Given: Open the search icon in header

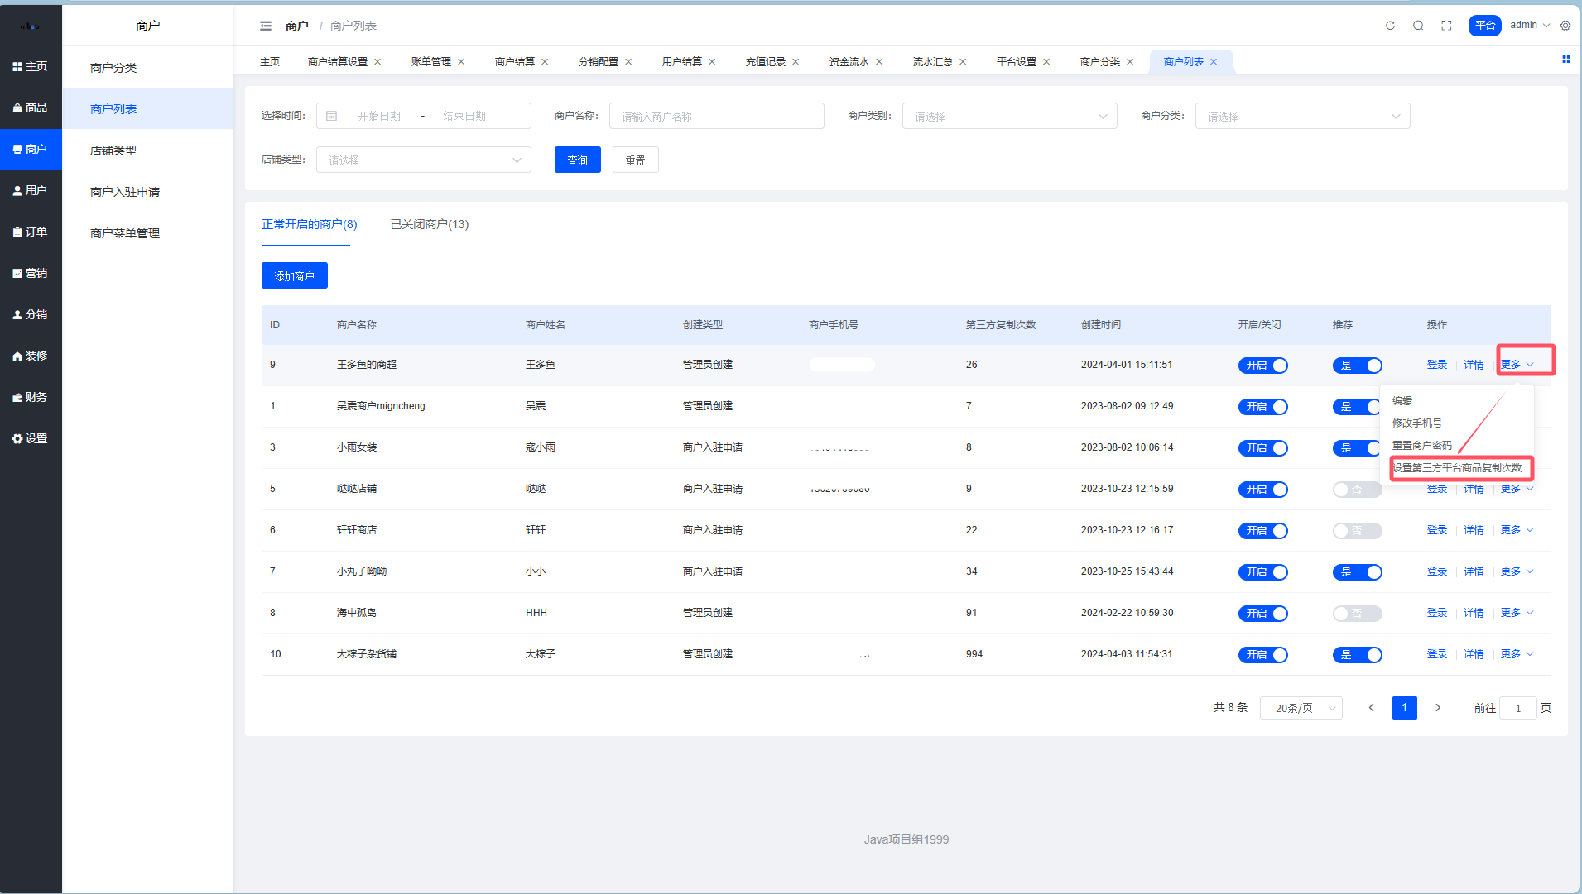Looking at the screenshot, I should [x=1418, y=26].
